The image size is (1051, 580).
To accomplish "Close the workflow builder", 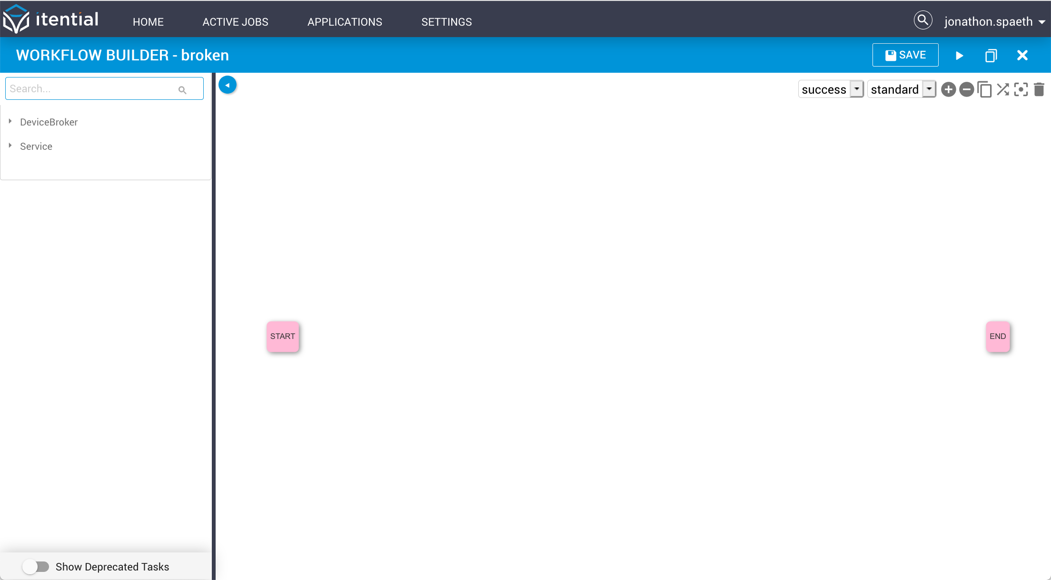I will click(1022, 56).
